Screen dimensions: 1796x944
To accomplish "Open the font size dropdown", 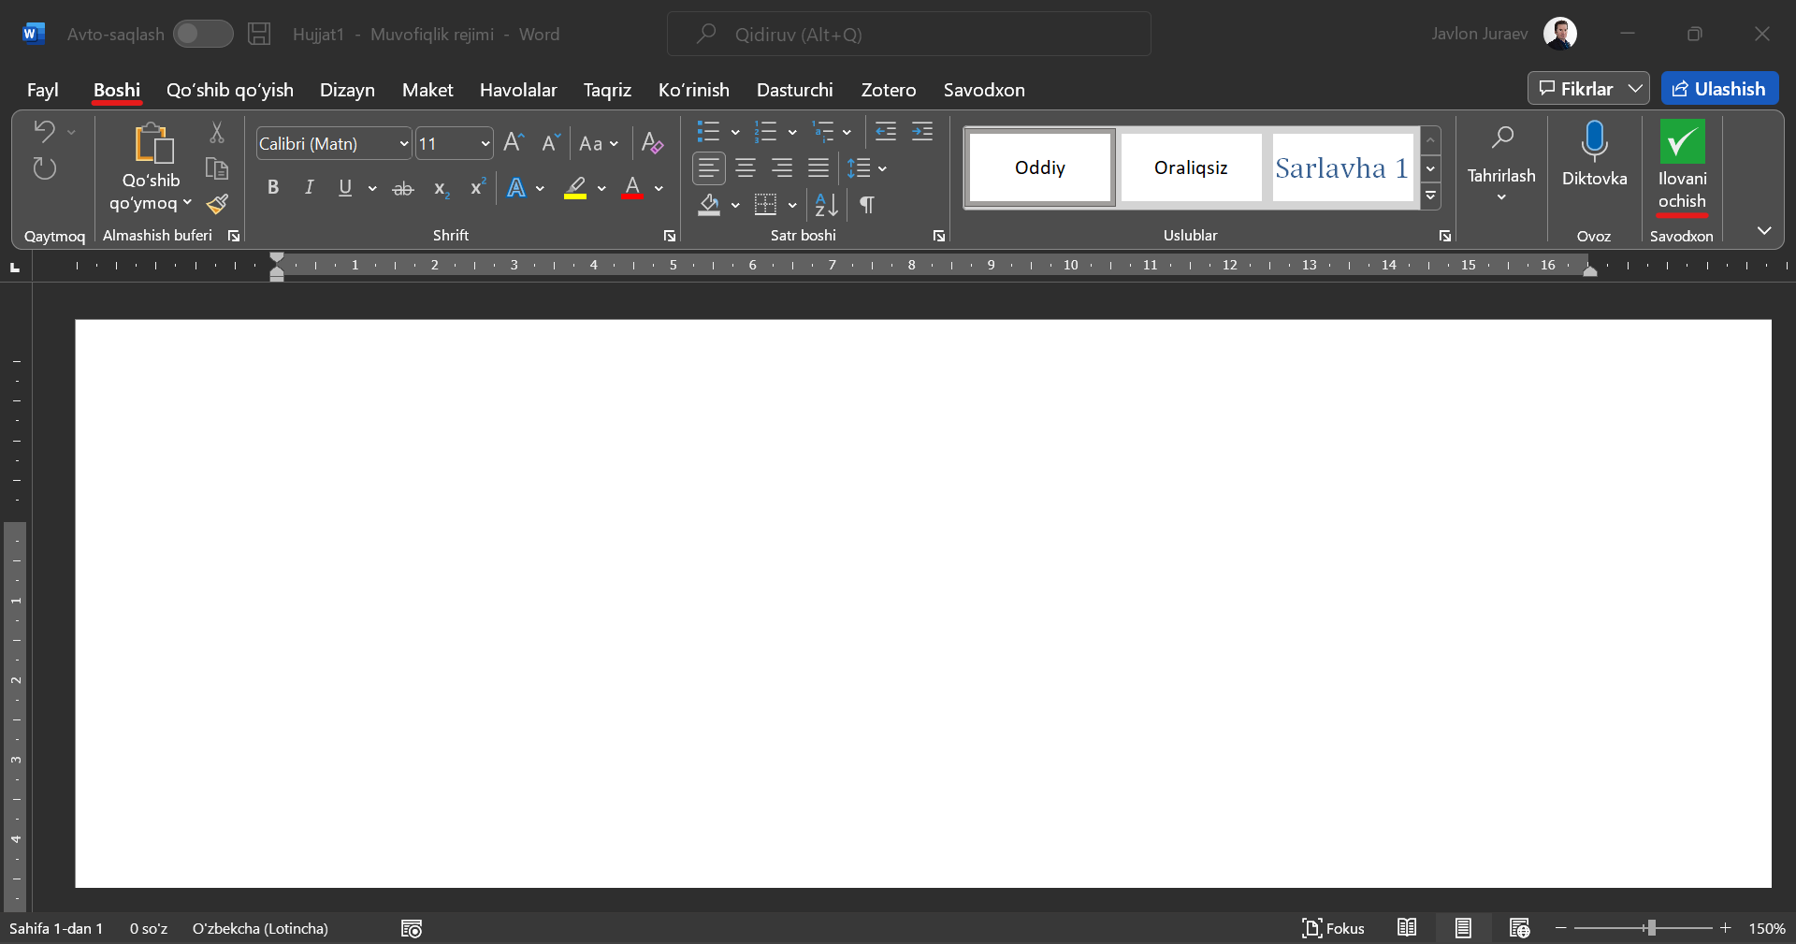I will coord(485,144).
